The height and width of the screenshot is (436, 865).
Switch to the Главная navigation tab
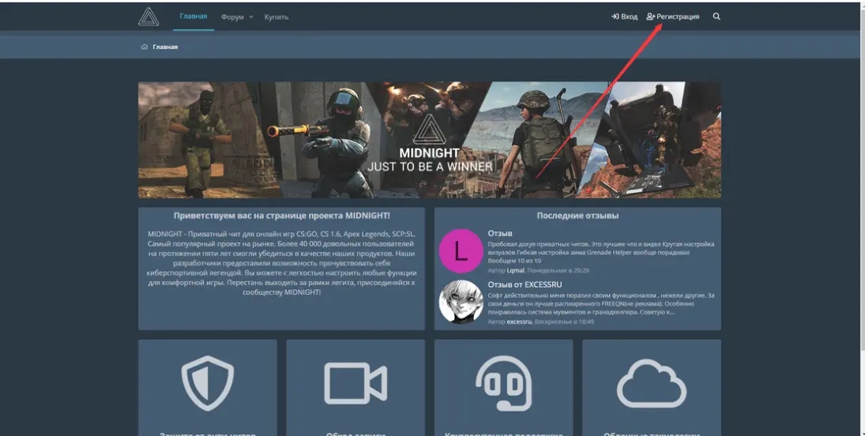point(194,17)
